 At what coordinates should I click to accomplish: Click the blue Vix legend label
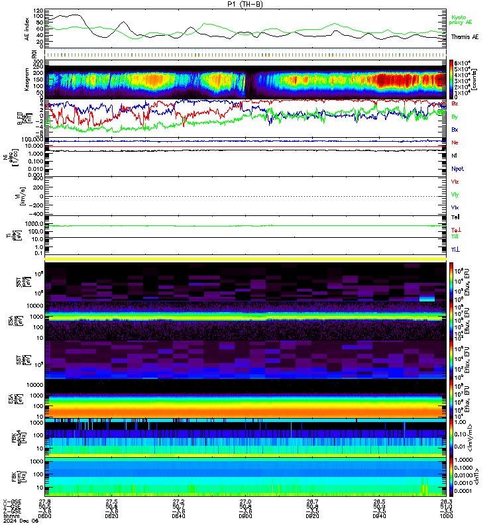(x=455, y=207)
